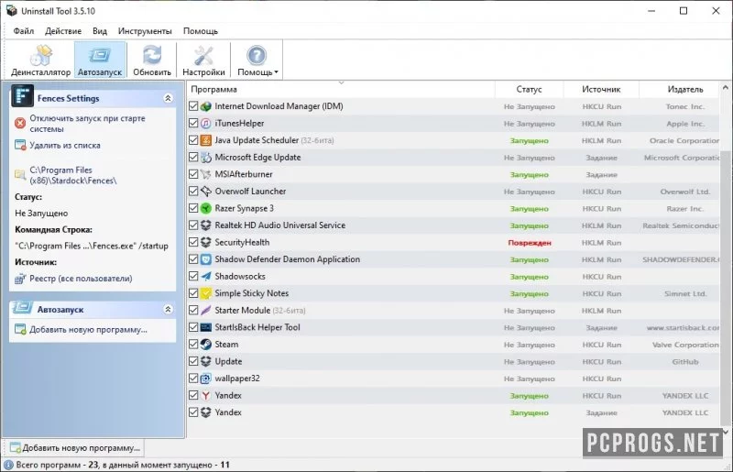Click the MSIAfterburner row icon

(205, 174)
